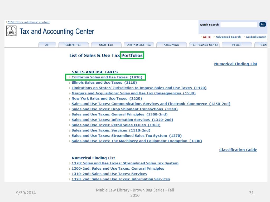Viewport: 270px width, 202px height.
Task: Open 1310-2nd: Sales and Use Taxes: Services
Action: point(109,174)
